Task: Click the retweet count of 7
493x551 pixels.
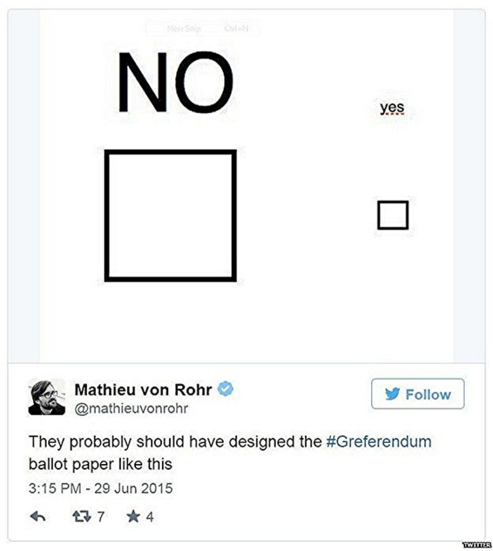Action: (x=100, y=516)
